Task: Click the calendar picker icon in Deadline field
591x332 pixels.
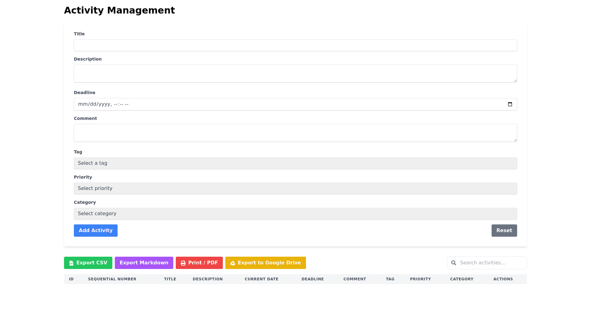Action: pyautogui.click(x=510, y=104)
